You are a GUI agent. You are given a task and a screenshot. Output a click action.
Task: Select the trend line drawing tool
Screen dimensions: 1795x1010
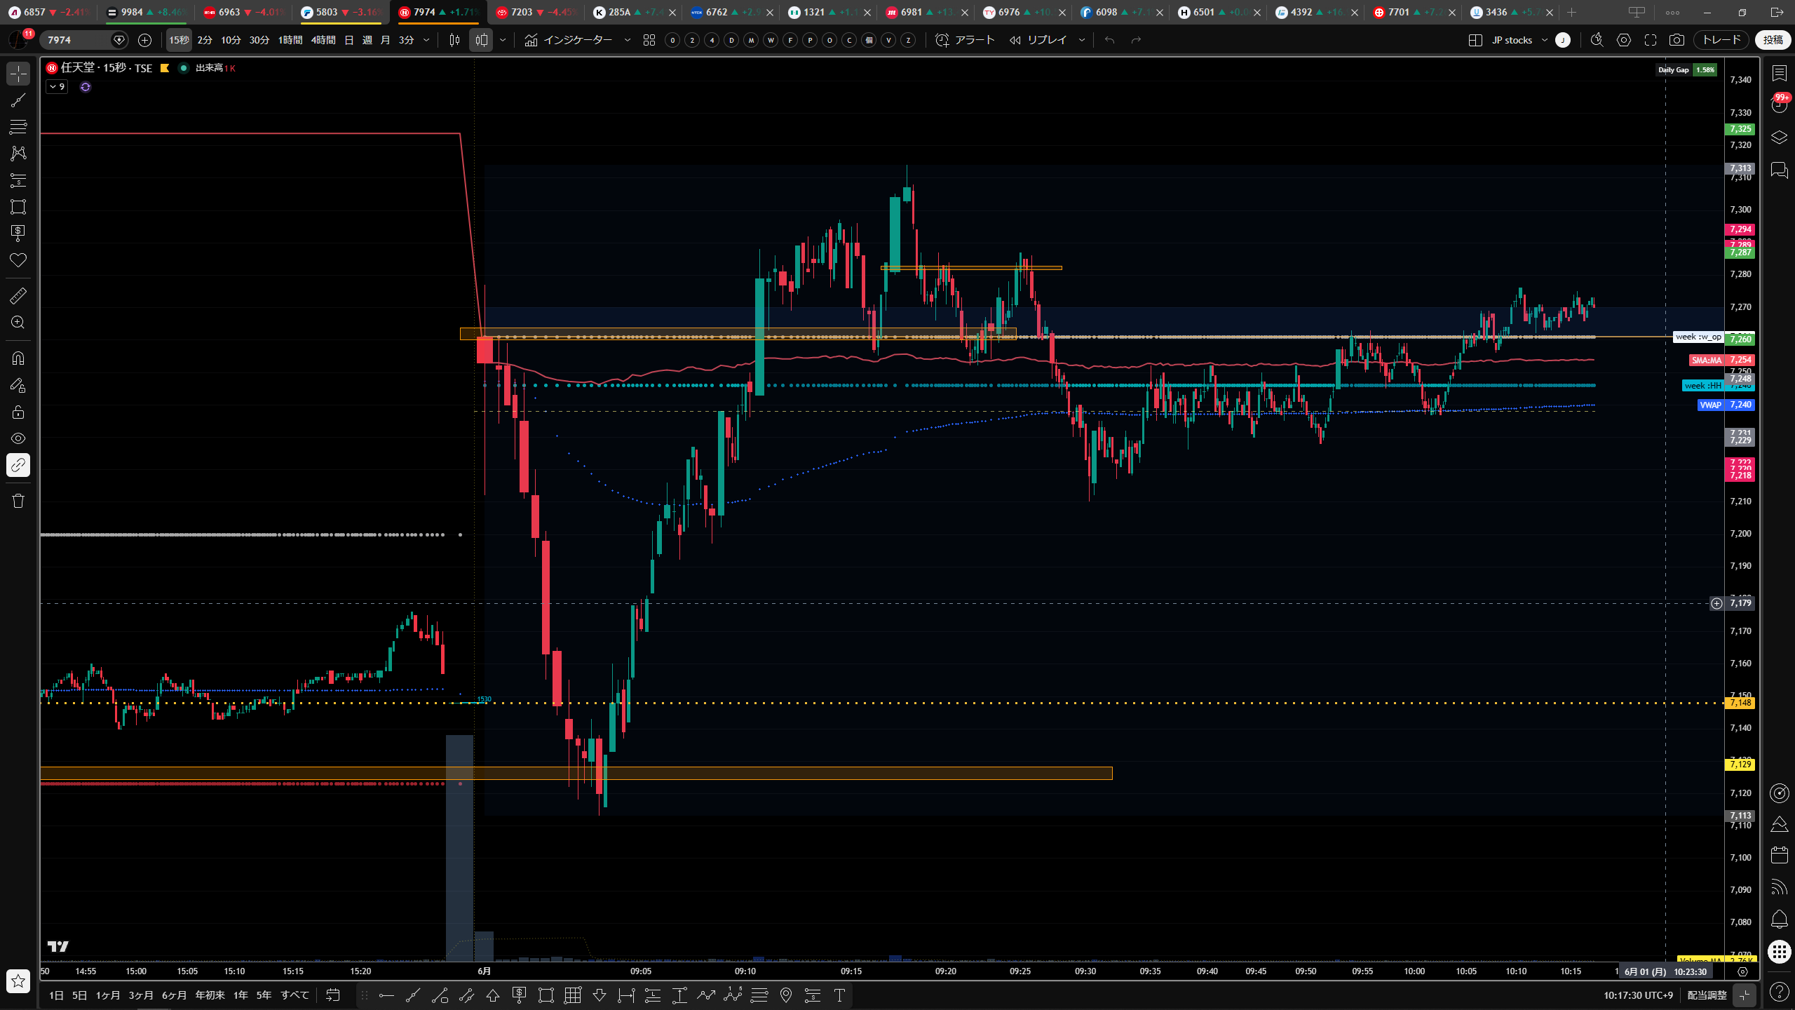tap(18, 100)
